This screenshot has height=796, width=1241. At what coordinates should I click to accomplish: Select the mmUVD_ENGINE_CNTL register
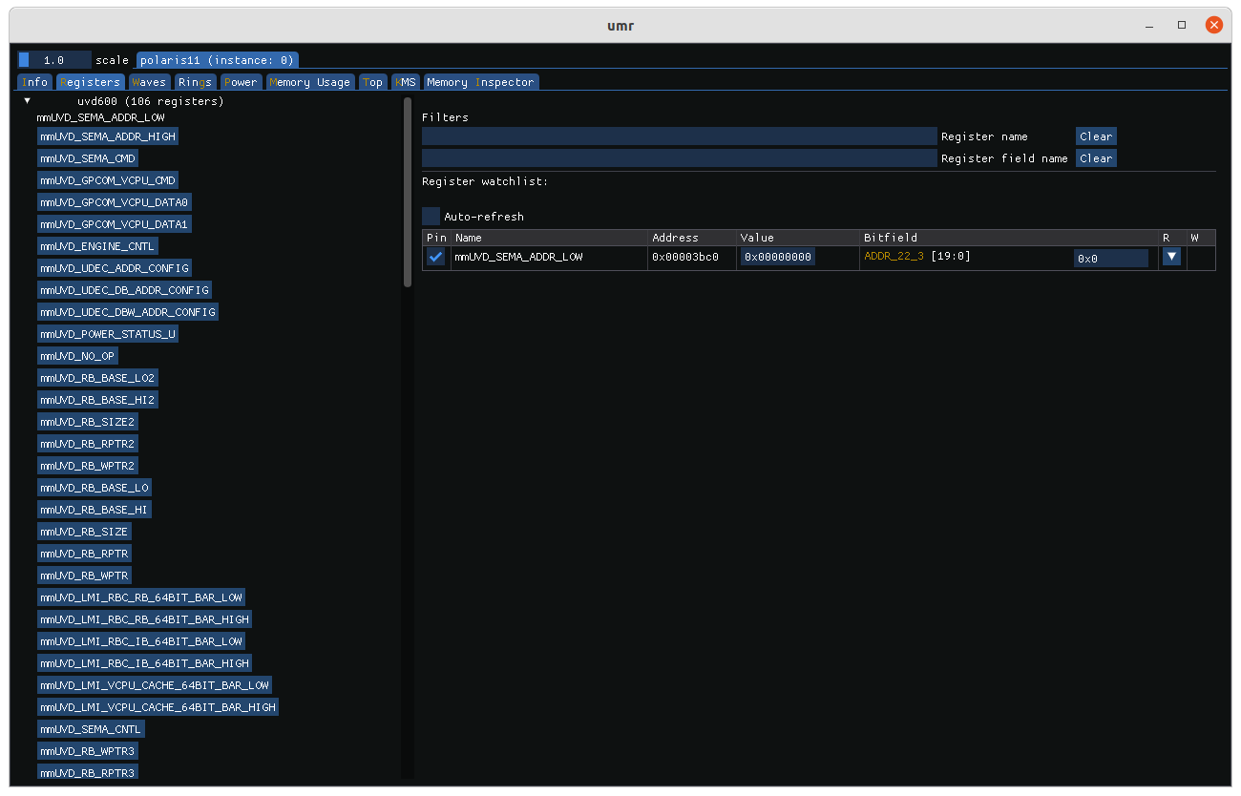click(x=97, y=246)
